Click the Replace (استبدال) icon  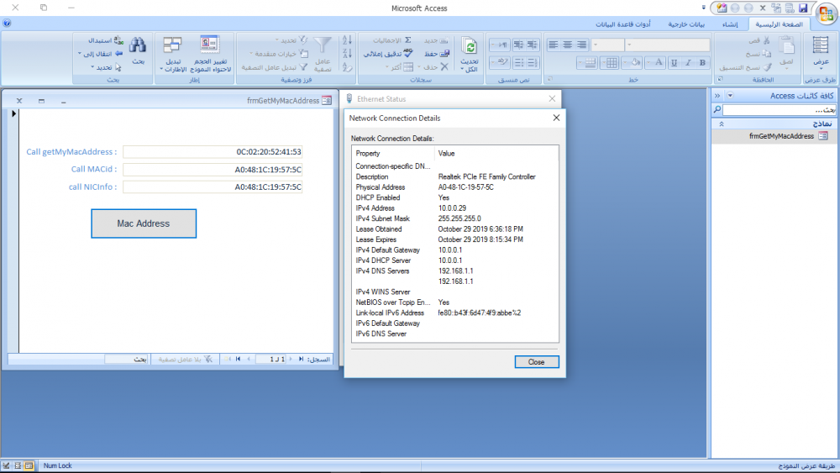tap(118, 40)
